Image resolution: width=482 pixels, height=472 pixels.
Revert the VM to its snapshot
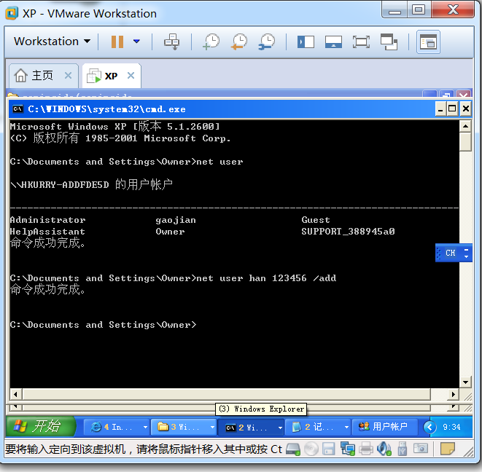(x=239, y=42)
